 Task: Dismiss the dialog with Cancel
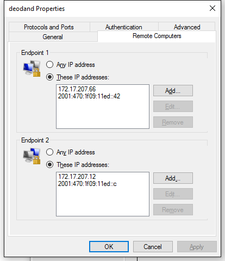153,246
